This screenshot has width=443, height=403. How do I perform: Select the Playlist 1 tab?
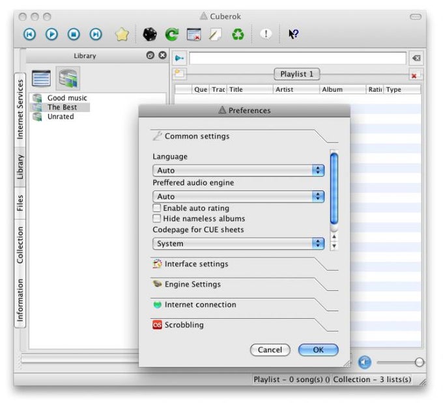[296, 74]
